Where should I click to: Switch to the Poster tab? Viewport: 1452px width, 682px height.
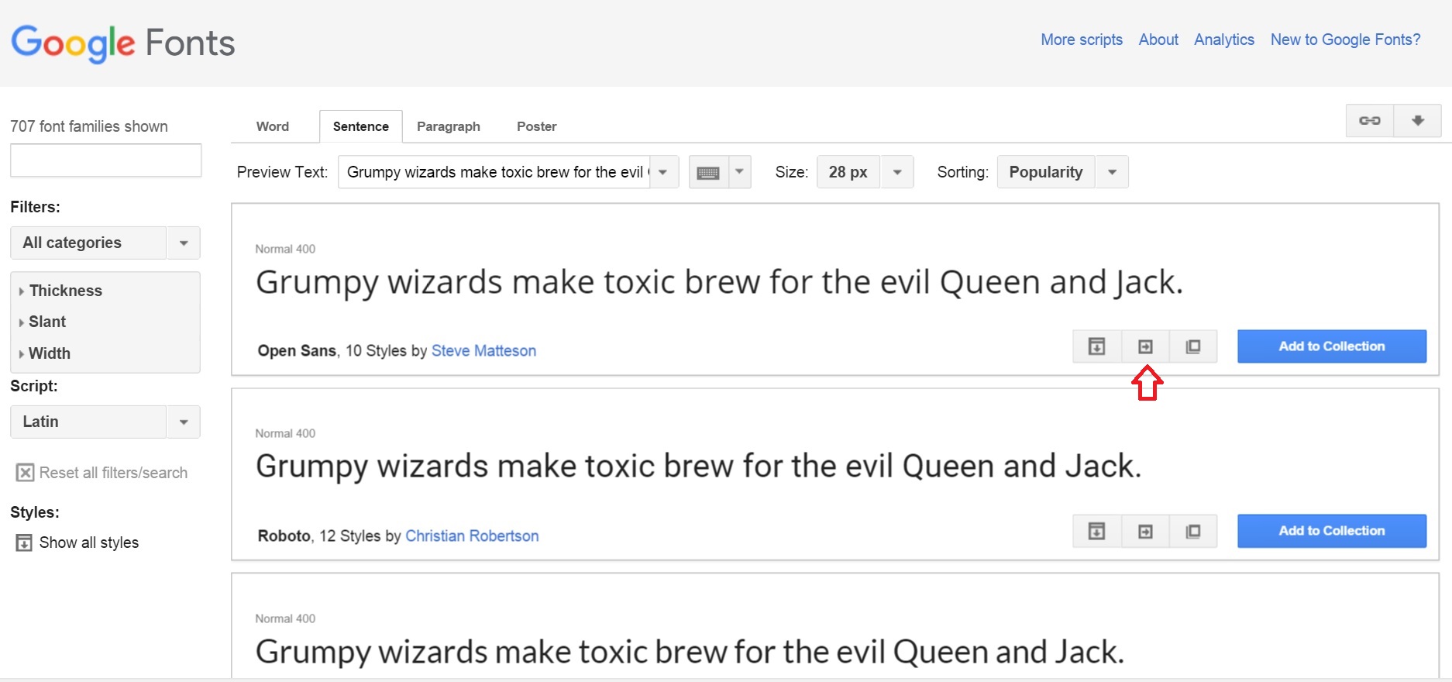[536, 126]
